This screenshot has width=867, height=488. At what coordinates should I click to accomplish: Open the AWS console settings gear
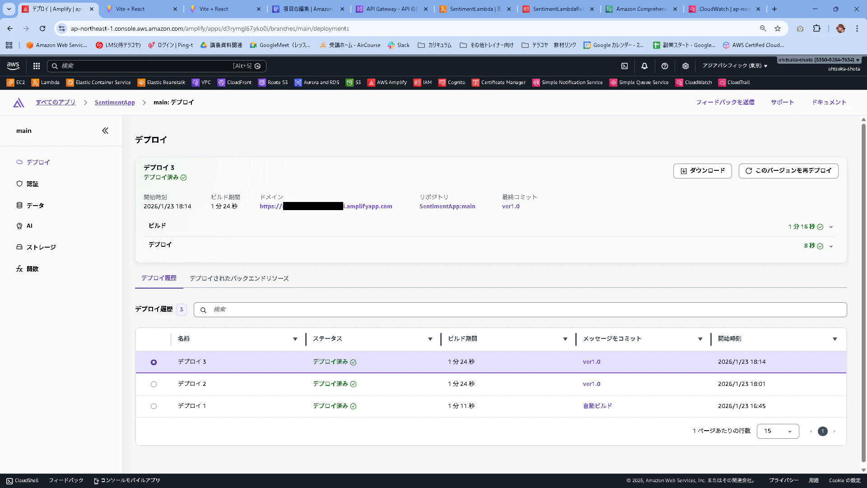[685, 66]
